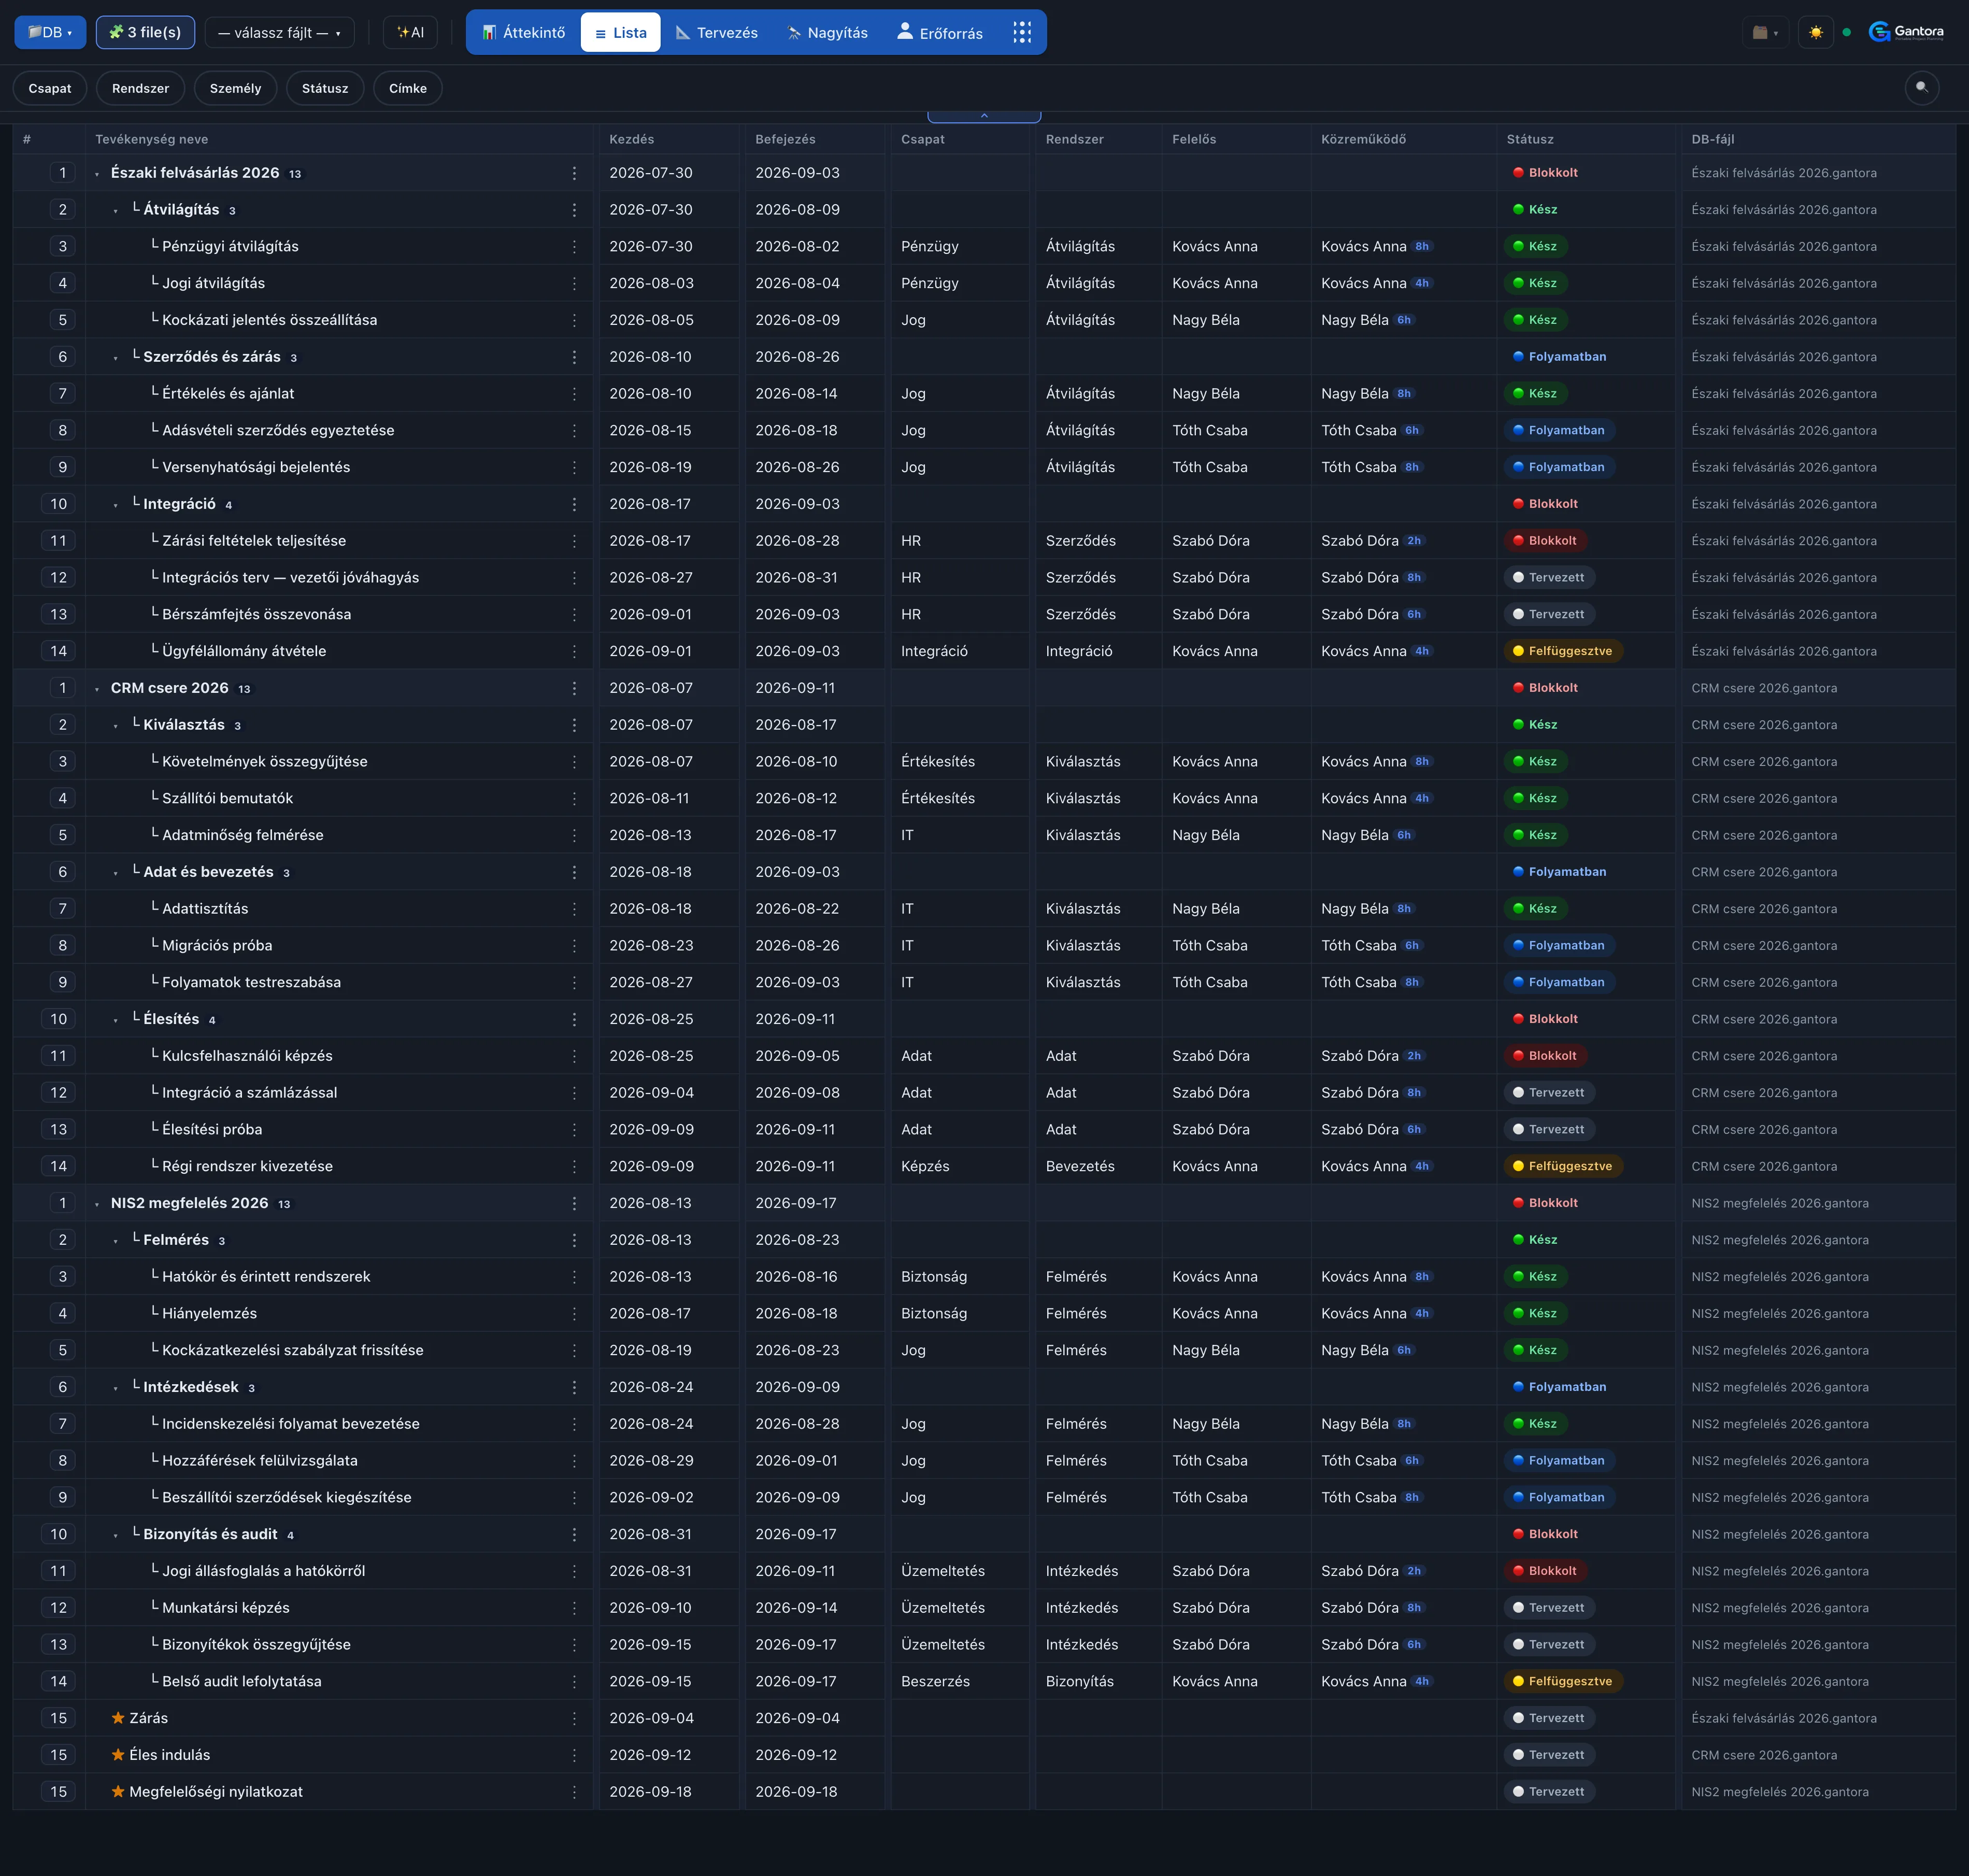This screenshot has width=1969, height=1876.
Task: Open the apps grid dots icon
Action: point(1021,33)
